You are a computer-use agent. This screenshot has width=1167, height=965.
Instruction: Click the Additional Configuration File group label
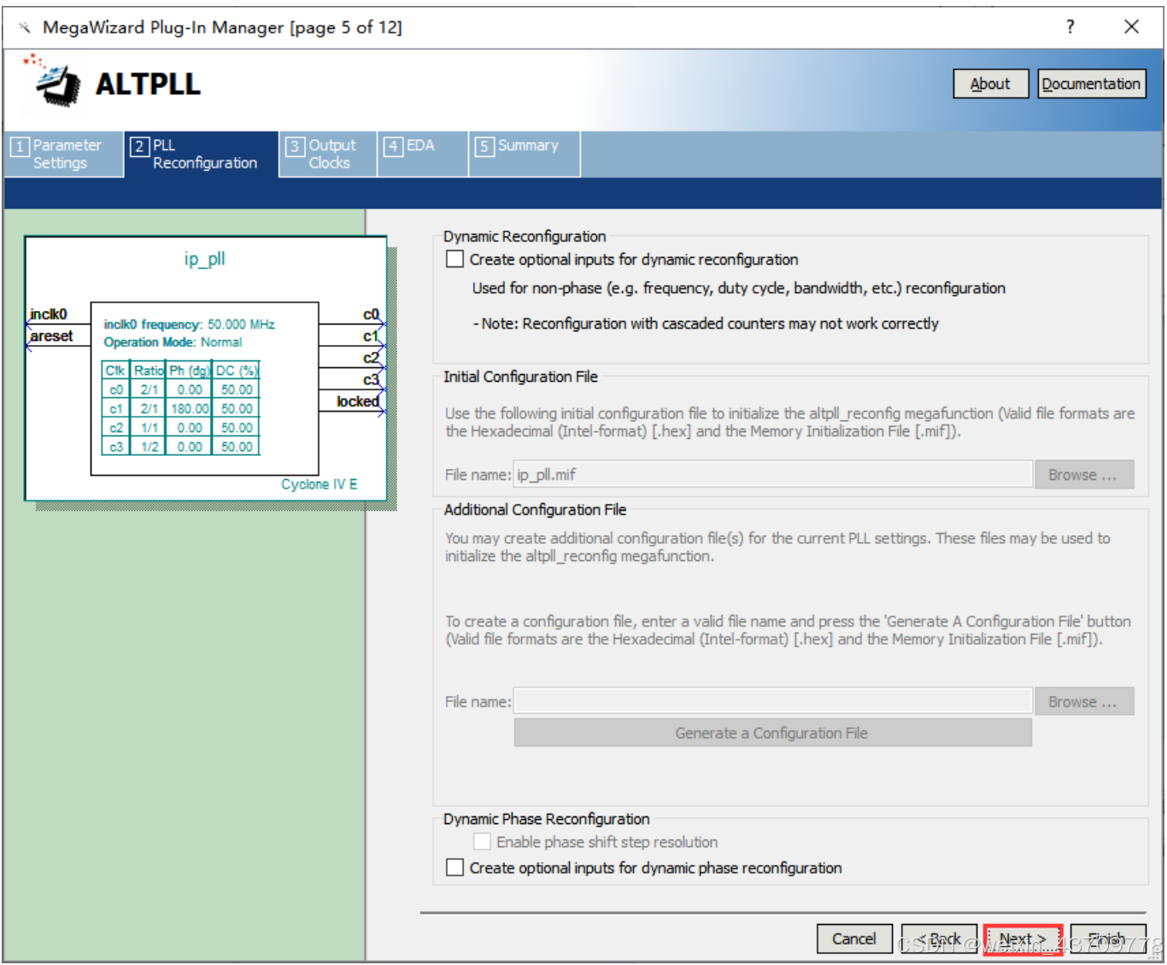pos(535,510)
